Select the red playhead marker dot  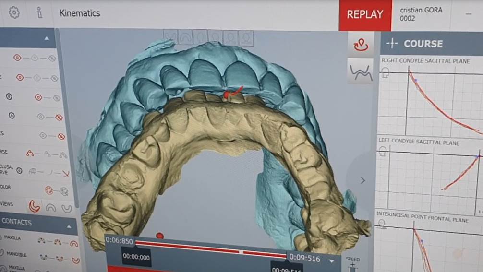click(159, 236)
